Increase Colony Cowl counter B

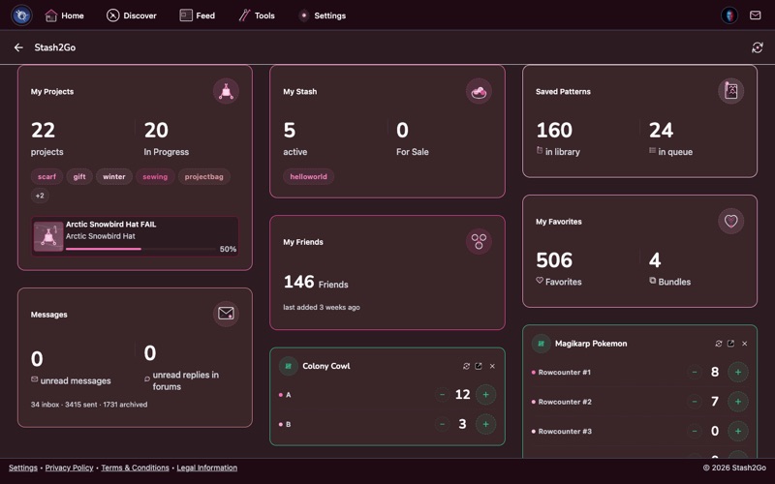point(486,424)
